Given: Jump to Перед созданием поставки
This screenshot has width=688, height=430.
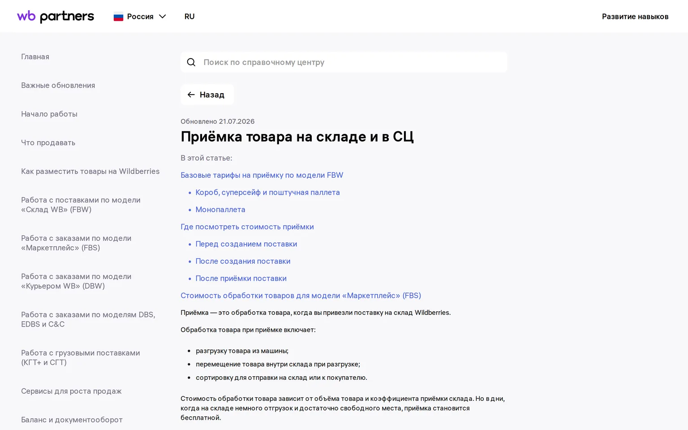Looking at the screenshot, I should pos(246,244).
